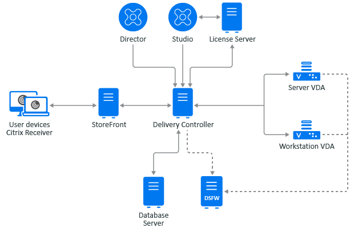Click the 'Workstation VDA' label

tap(307, 146)
